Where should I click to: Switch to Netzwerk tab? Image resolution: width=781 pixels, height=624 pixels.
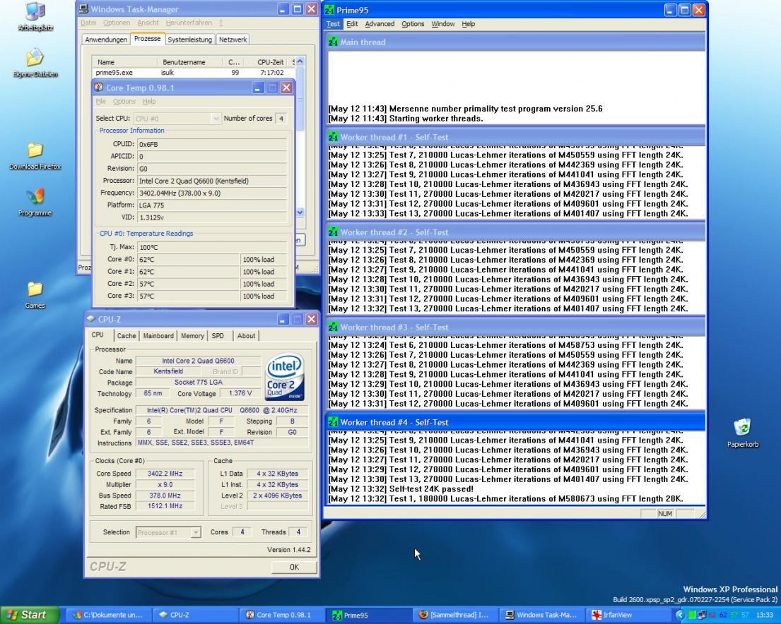(x=233, y=40)
